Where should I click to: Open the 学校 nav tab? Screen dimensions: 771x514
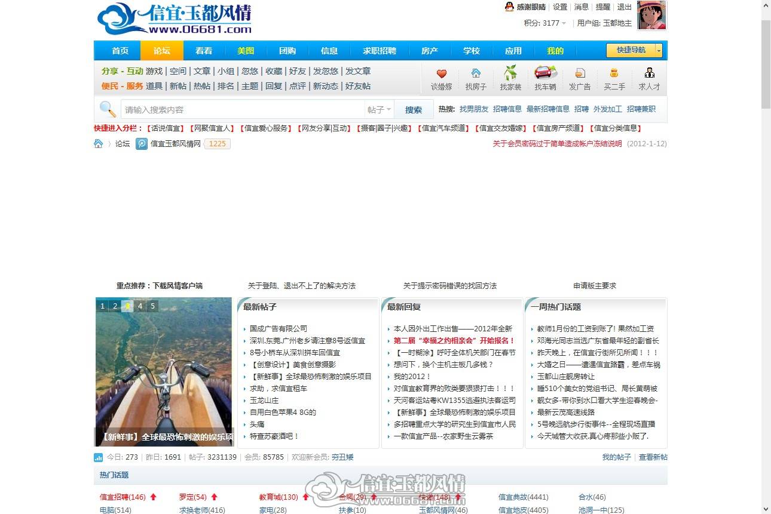(472, 51)
